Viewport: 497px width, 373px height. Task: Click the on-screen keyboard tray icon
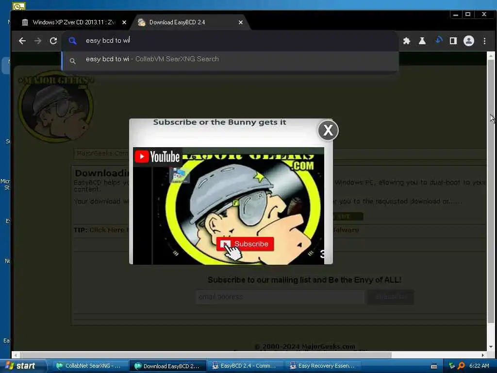434,366
